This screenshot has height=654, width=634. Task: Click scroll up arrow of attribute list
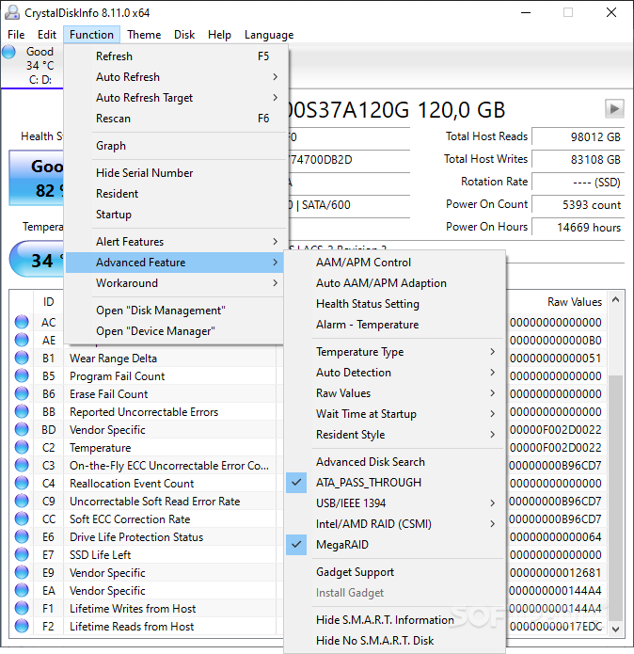616,300
